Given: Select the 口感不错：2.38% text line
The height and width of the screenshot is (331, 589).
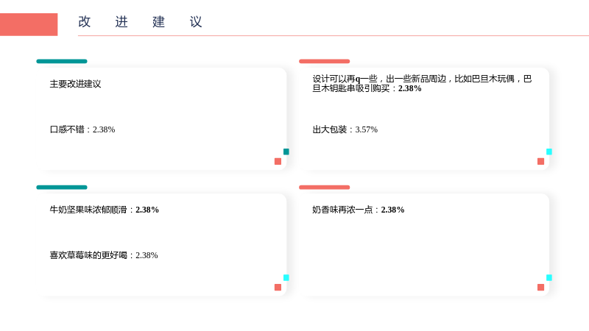Looking at the screenshot, I should pyautogui.click(x=82, y=129).
